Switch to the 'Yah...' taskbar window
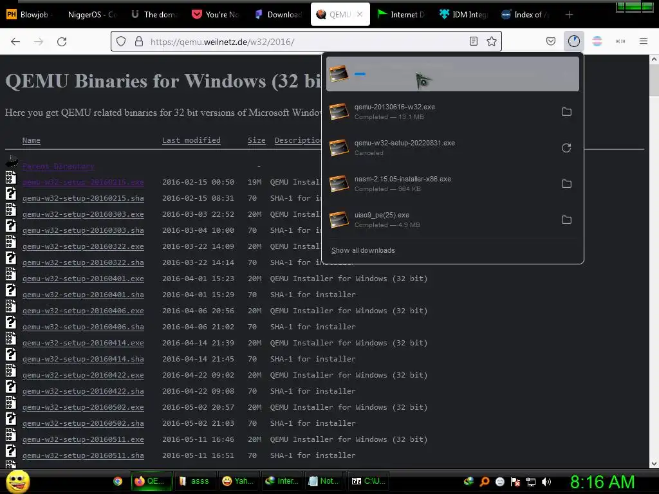 click(238, 481)
